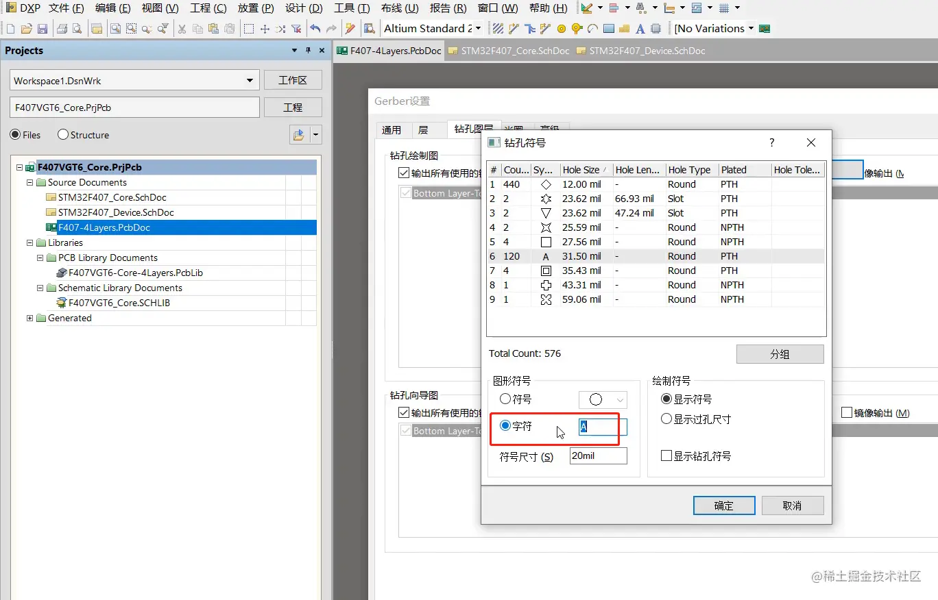Select the Place Component chip tool
Image resolution: width=938 pixels, height=600 pixels.
[656, 29]
